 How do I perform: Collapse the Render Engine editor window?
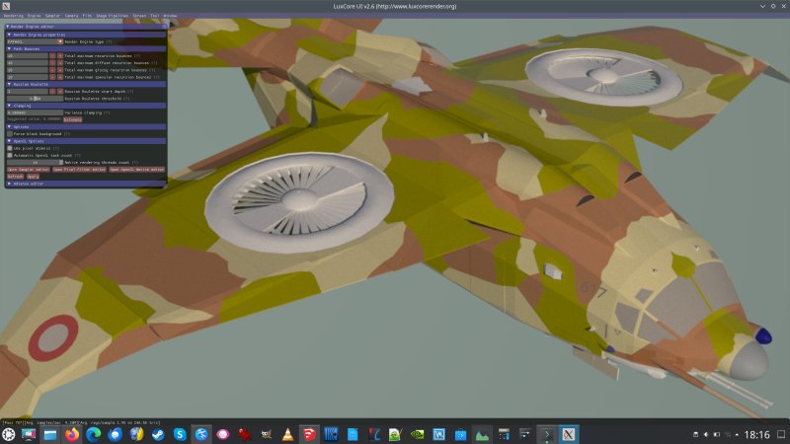tap(8, 27)
